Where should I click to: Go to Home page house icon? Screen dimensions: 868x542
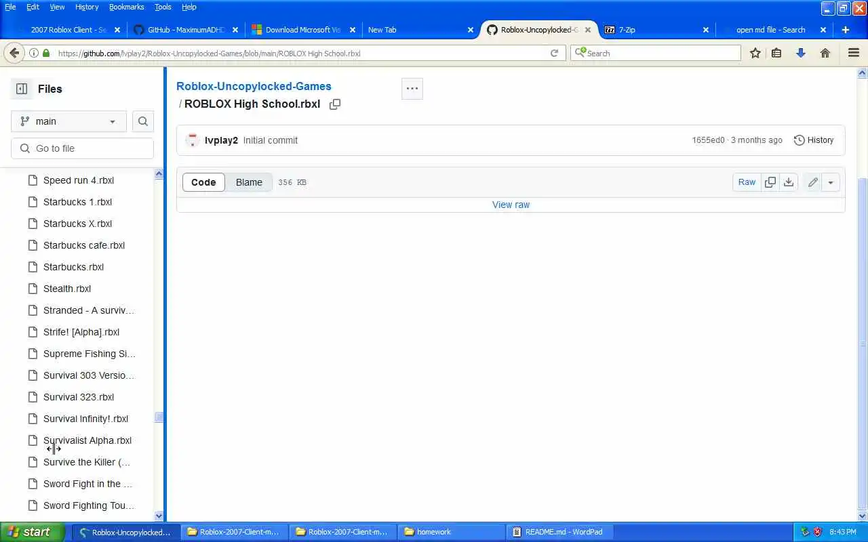825,53
